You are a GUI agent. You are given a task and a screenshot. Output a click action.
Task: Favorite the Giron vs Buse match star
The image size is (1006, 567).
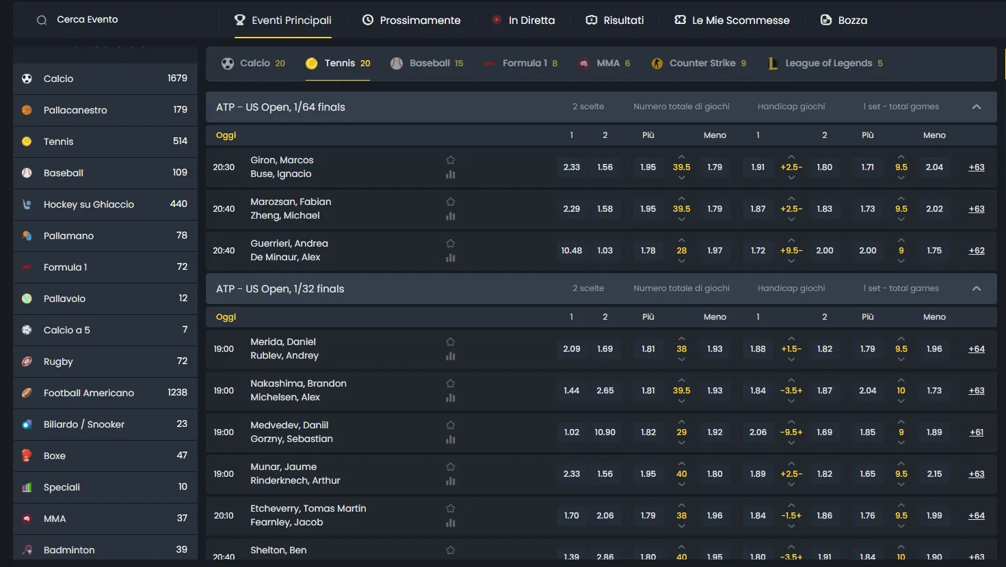point(450,160)
